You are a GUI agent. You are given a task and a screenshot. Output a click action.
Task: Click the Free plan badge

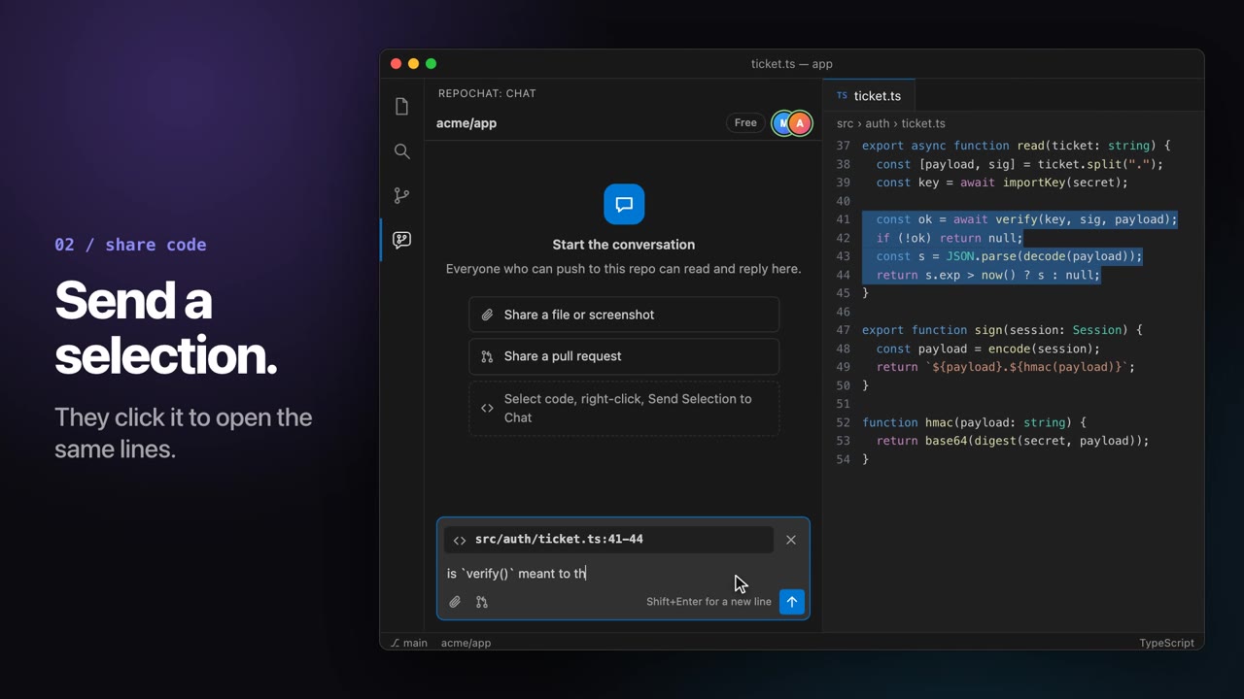[x=745, y=123]
